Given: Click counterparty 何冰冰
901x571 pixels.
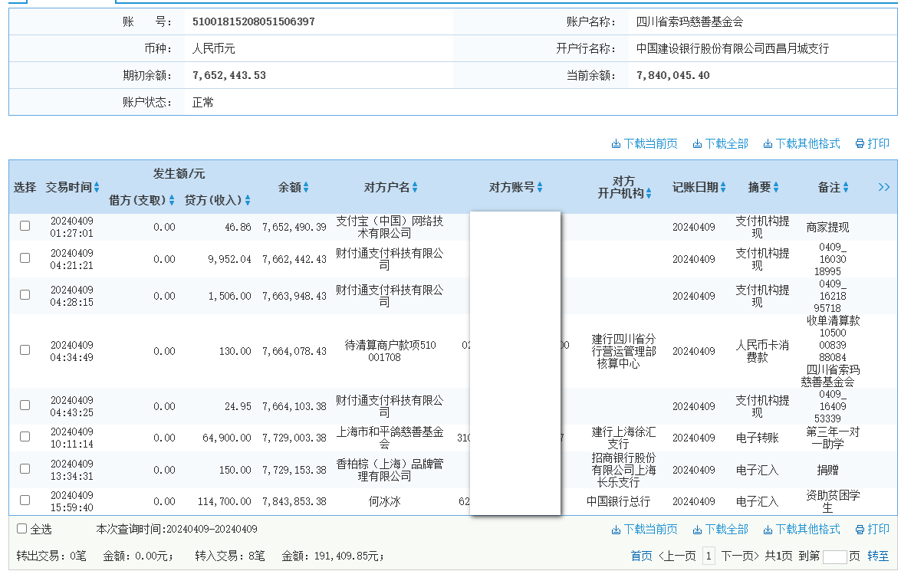Looking at the screenshot, I should click(x=384, y=501).
